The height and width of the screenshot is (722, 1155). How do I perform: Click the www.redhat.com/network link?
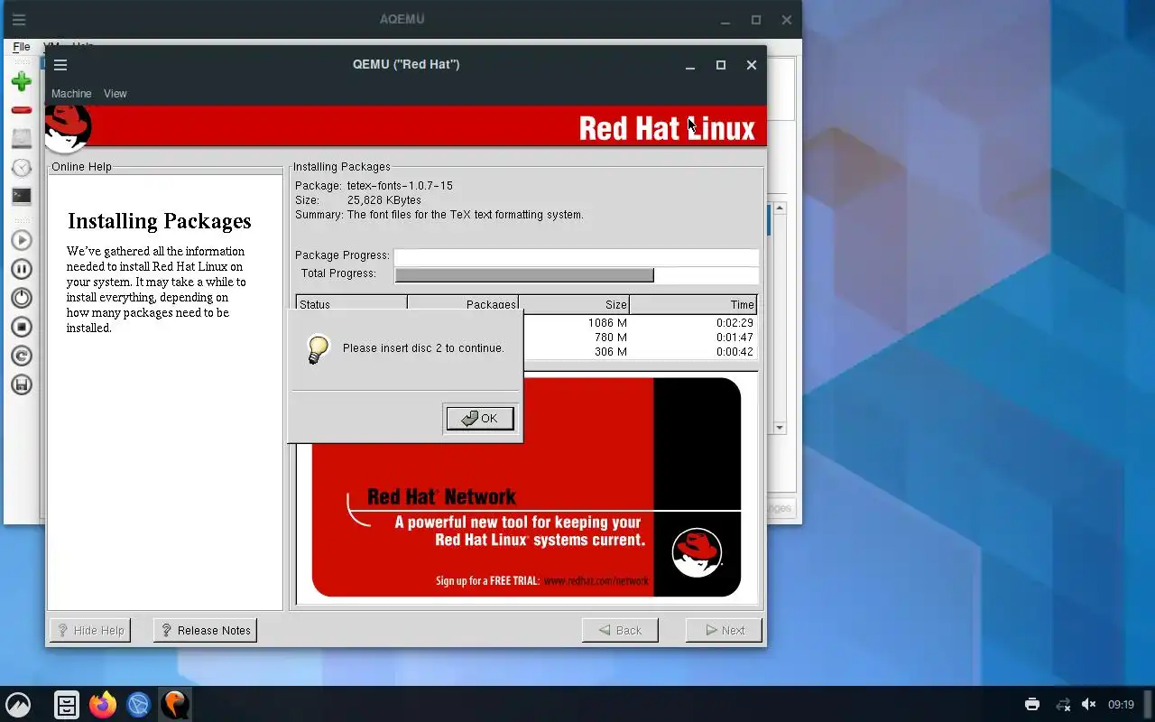coord(596,581)
